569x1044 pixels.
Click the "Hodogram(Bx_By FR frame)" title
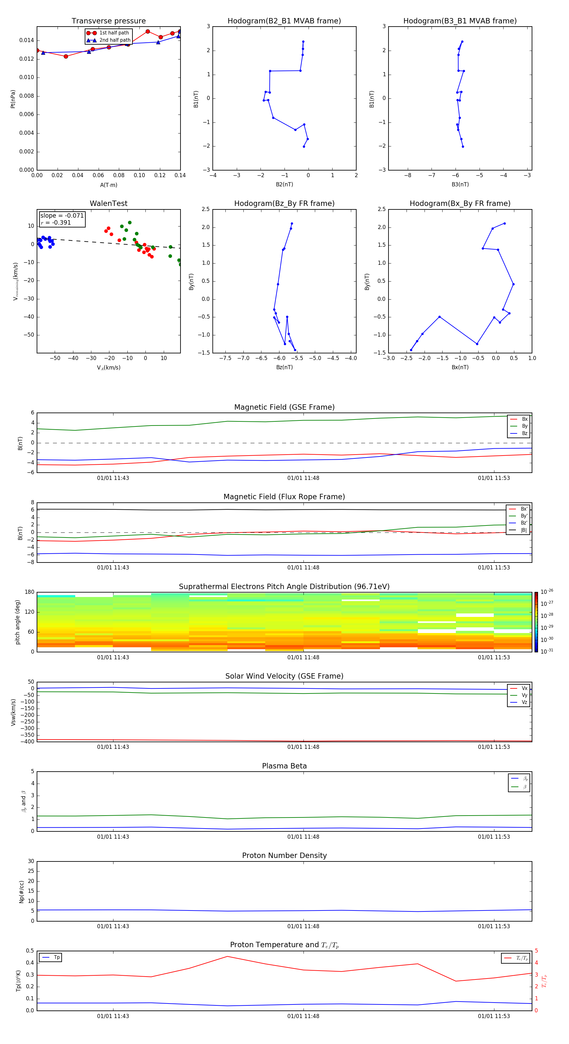click(x=460, y=203)
